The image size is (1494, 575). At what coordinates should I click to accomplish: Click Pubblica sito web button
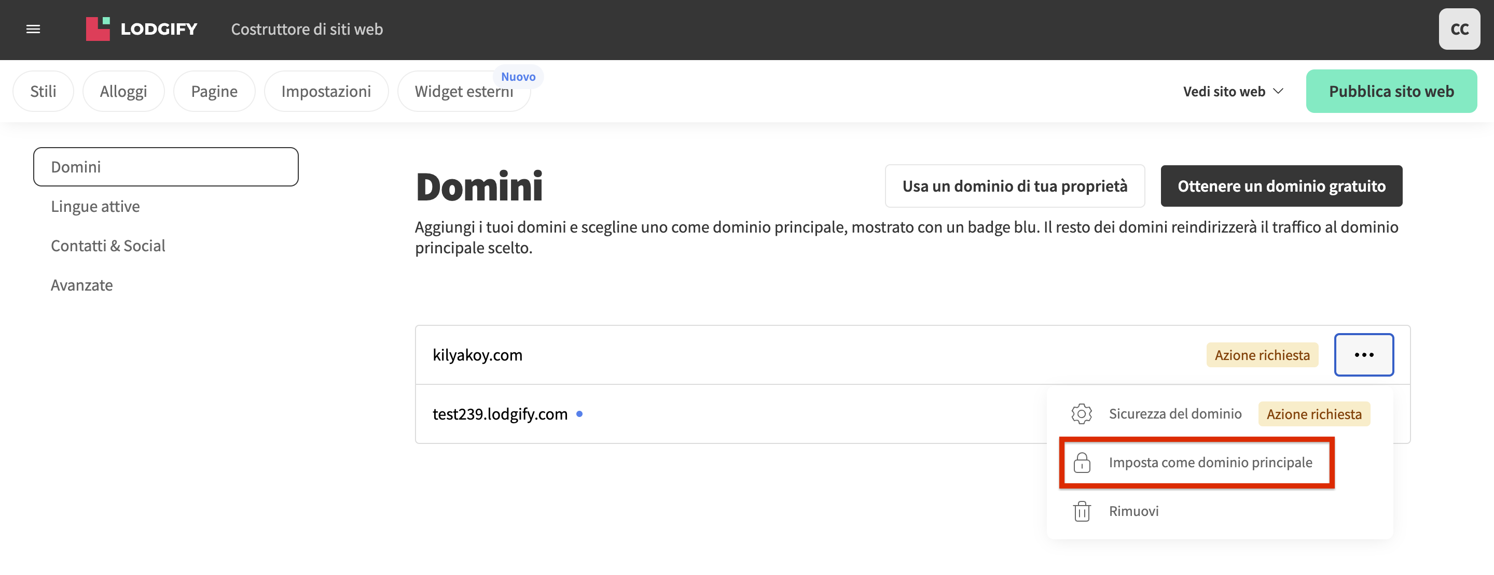(x=1391, y=92)
